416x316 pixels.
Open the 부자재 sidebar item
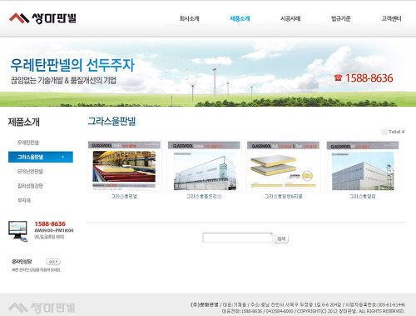[x=24, y=200]
